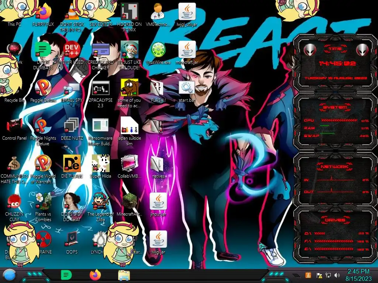Click the DRIVES header in the widget
The height and width of the screenshot is (283, 378).
(x=335, y=220)
